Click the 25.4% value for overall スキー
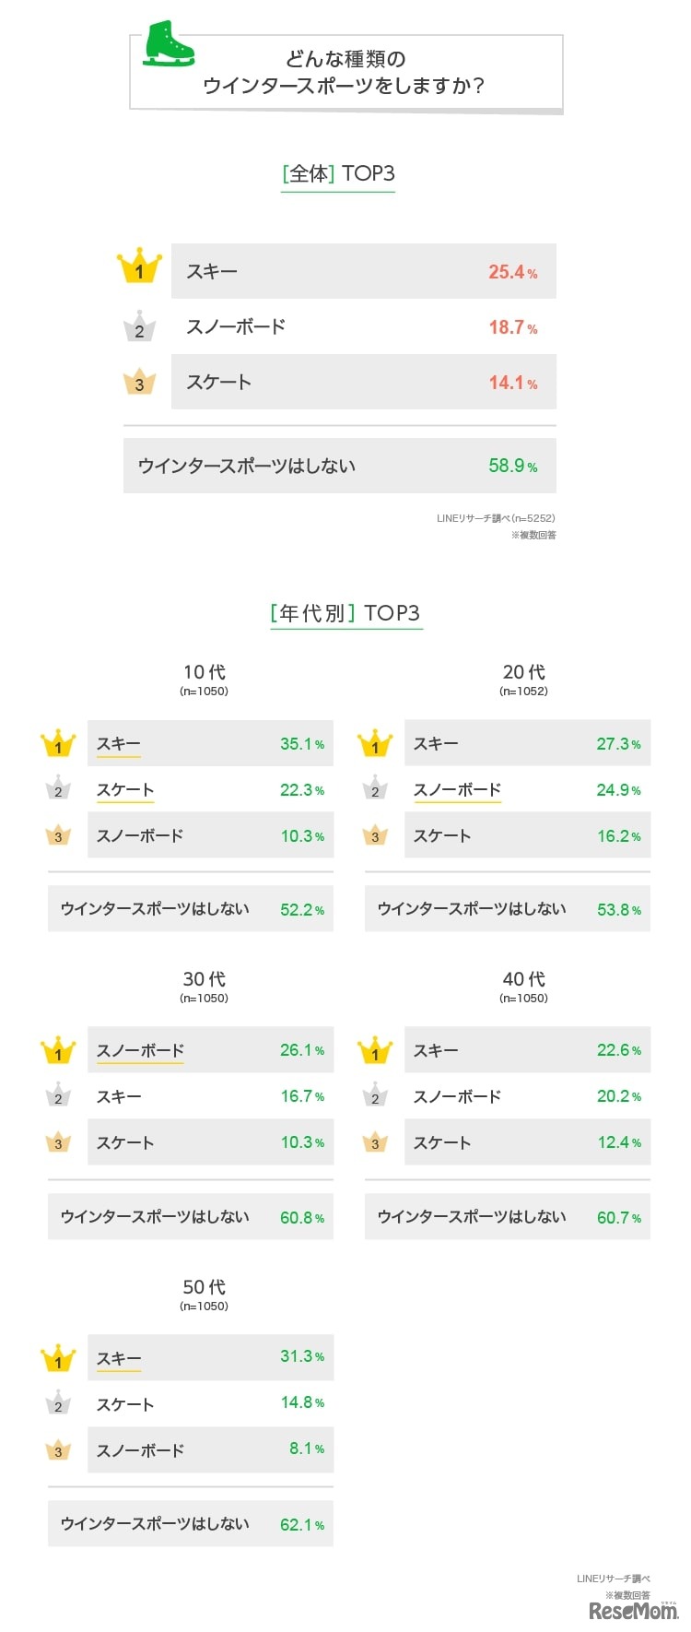Viewport: 691px width, 1632px height. (512, 272)
